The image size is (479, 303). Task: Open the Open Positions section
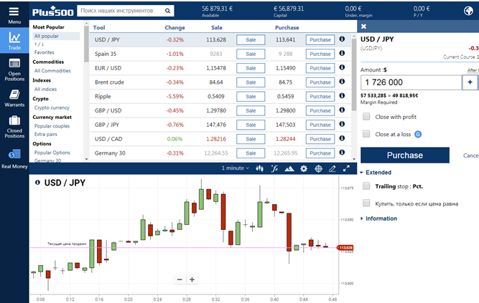point(14,74)
